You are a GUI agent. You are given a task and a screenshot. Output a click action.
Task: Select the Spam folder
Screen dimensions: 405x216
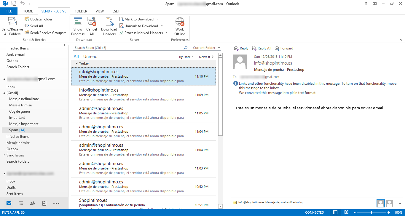[32, 130]
